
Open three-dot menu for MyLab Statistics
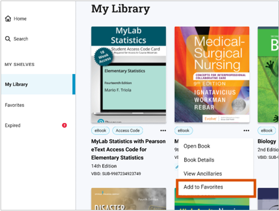163,131
